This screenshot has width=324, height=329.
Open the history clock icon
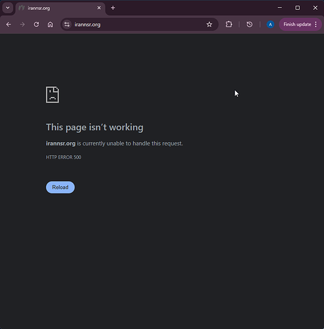[250, 24]
